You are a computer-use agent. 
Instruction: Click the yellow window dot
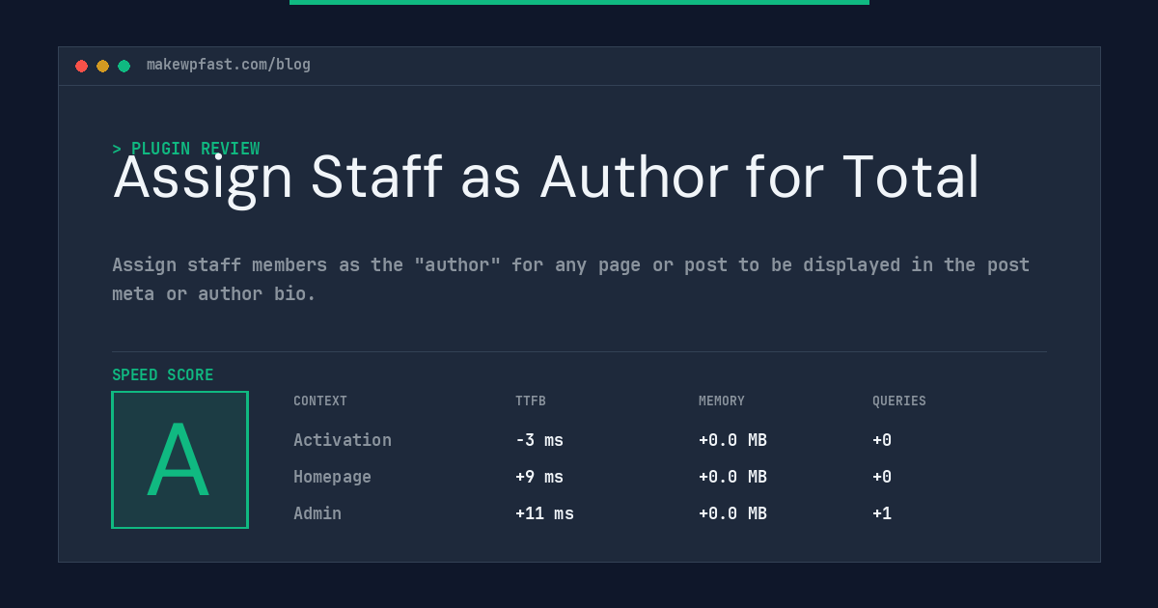tap(102, 66)
